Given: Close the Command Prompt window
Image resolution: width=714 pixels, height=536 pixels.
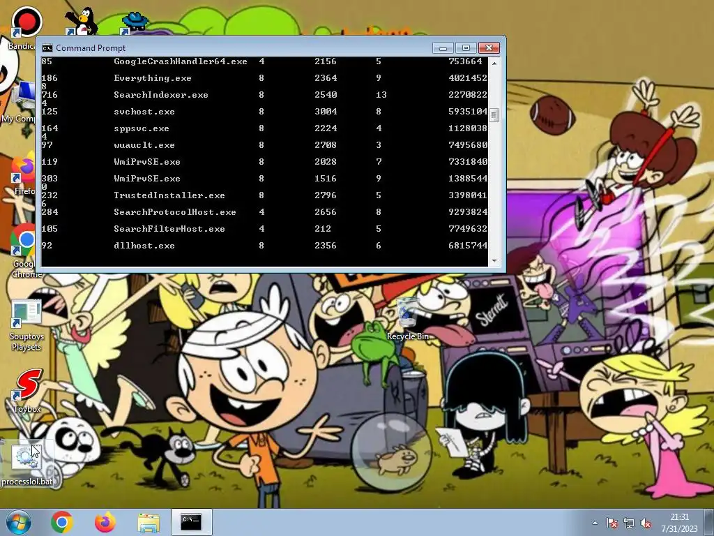Looking at the screenshot, I should click(x=489, y=48).
